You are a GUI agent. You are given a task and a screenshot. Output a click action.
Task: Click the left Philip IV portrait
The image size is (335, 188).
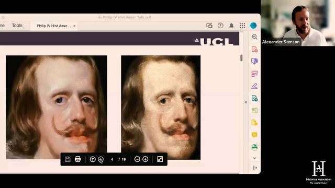pyautogui.click(x=57, y=107)
